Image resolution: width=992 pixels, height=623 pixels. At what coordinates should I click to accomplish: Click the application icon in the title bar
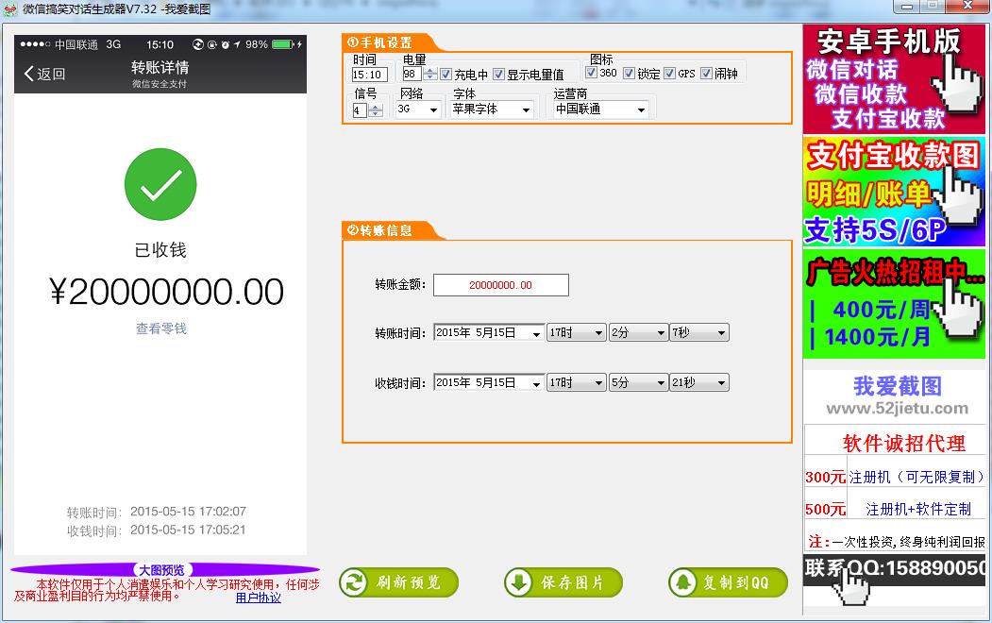click(9, 7)
